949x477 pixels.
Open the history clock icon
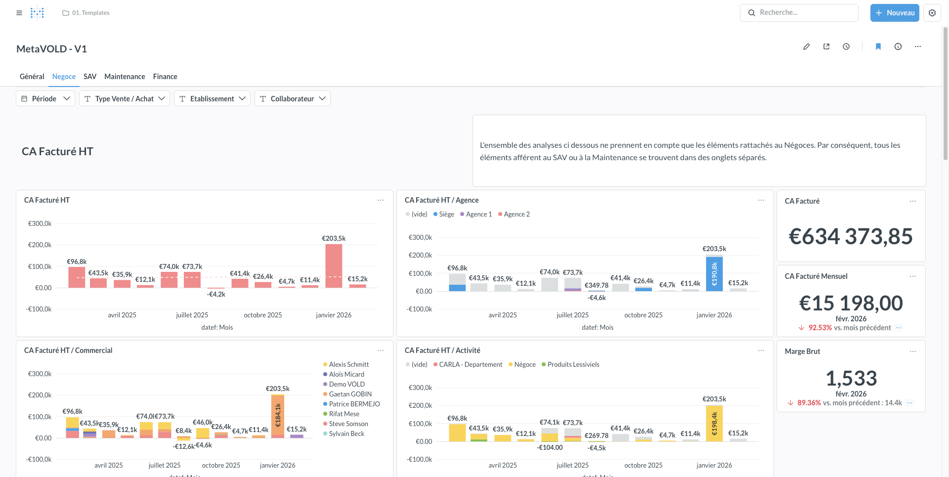pyautogui.click(x=846, y=46)
